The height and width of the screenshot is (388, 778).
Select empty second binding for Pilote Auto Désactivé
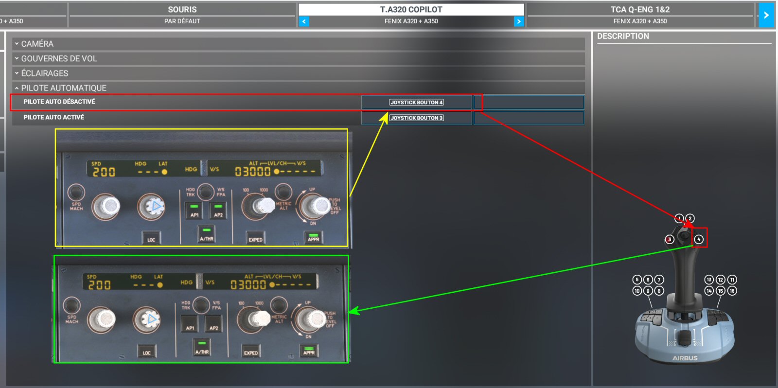(x=529, y=102)
